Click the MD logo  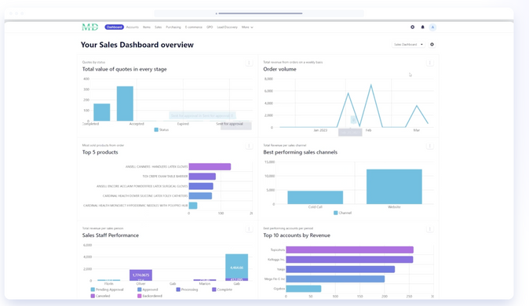click(90, 27)
